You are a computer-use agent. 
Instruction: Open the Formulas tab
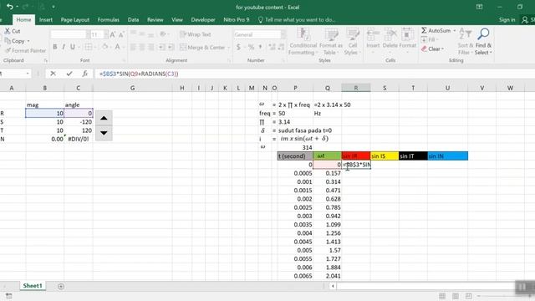click(x=108, y=20)
